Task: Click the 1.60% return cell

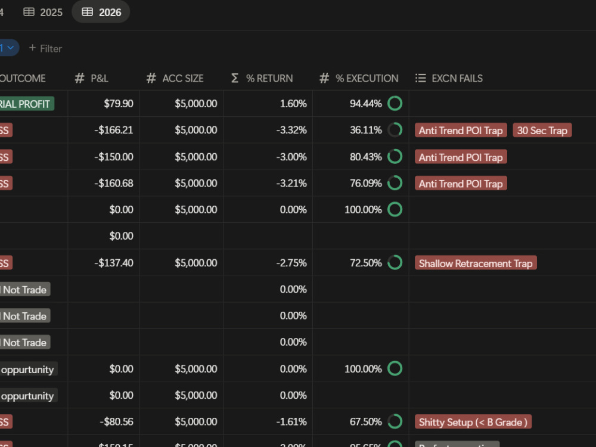Action: (268, 103)
